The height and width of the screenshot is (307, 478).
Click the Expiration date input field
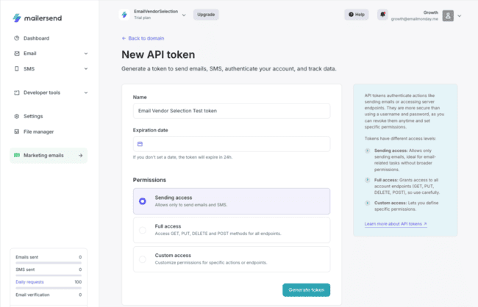tap(232, 144)
